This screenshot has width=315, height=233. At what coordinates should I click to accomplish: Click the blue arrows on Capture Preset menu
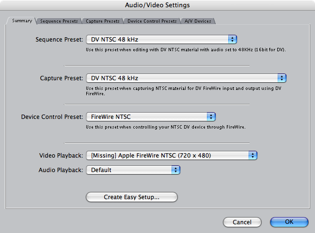282,78
